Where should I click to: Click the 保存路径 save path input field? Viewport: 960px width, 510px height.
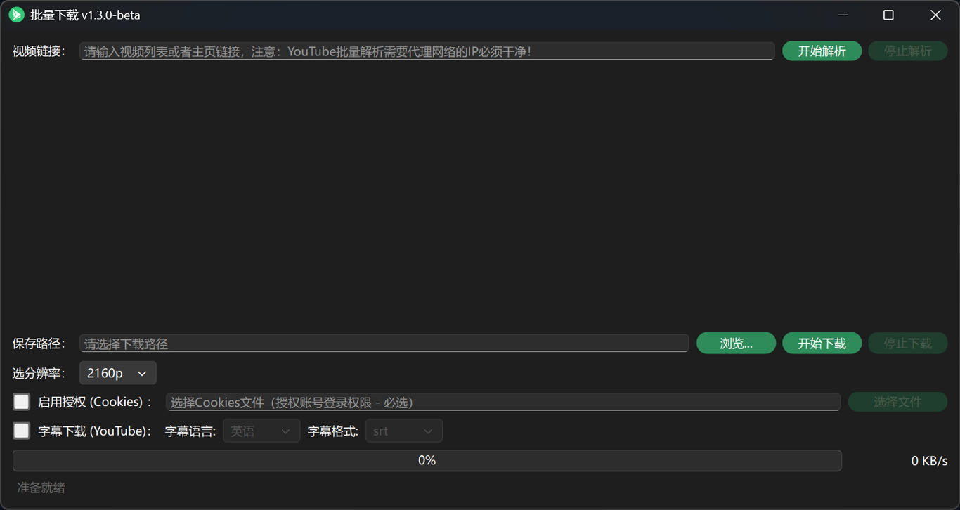pos(384,343)
